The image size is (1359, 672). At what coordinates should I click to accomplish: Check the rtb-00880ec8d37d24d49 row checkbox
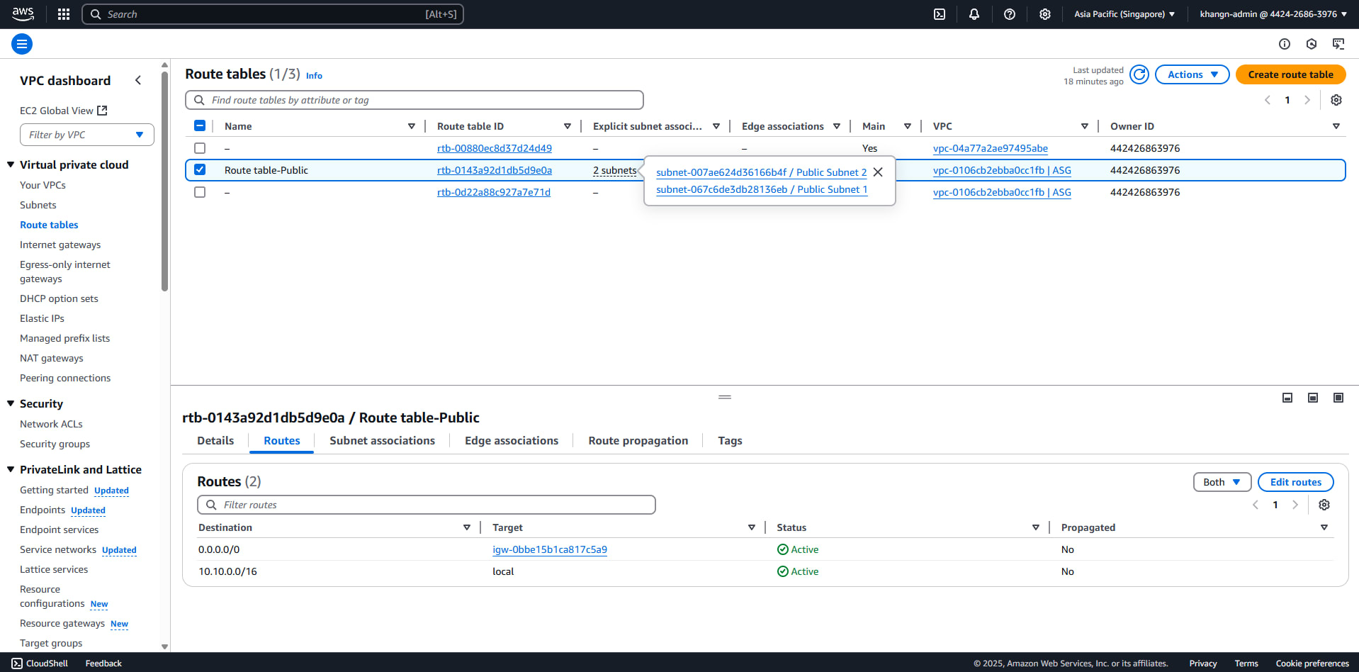coord(200,148)
